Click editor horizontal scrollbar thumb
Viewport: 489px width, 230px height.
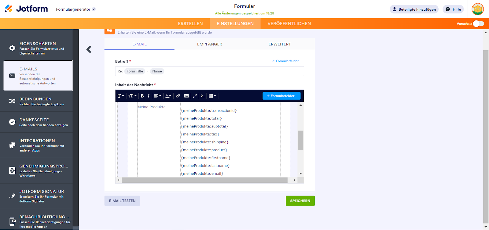tap(204, 180)
